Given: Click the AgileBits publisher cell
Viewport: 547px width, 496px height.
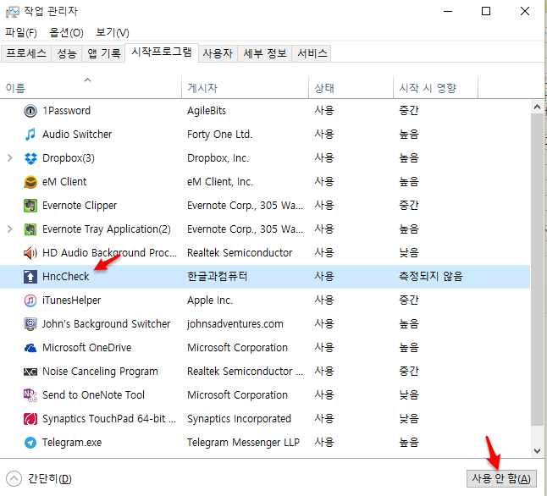Looking at the screenshot, I should point(207,111).
